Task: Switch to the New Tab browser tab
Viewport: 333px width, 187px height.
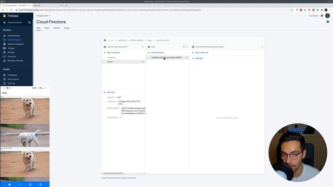Action: tap(47, 5)
